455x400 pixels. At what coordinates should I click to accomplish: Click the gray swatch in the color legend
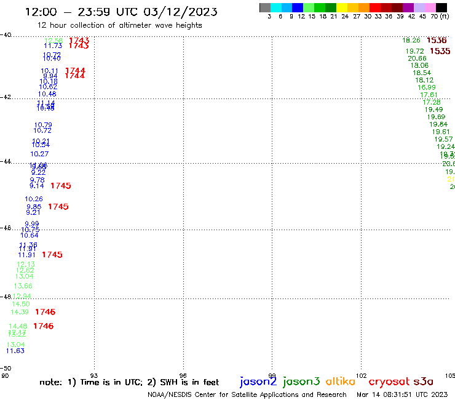pyautogui.click(x=265, y=7)
